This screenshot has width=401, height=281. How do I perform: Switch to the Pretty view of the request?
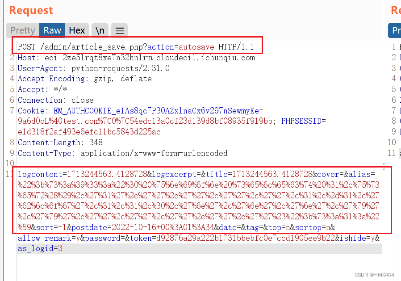coord(22,30)
